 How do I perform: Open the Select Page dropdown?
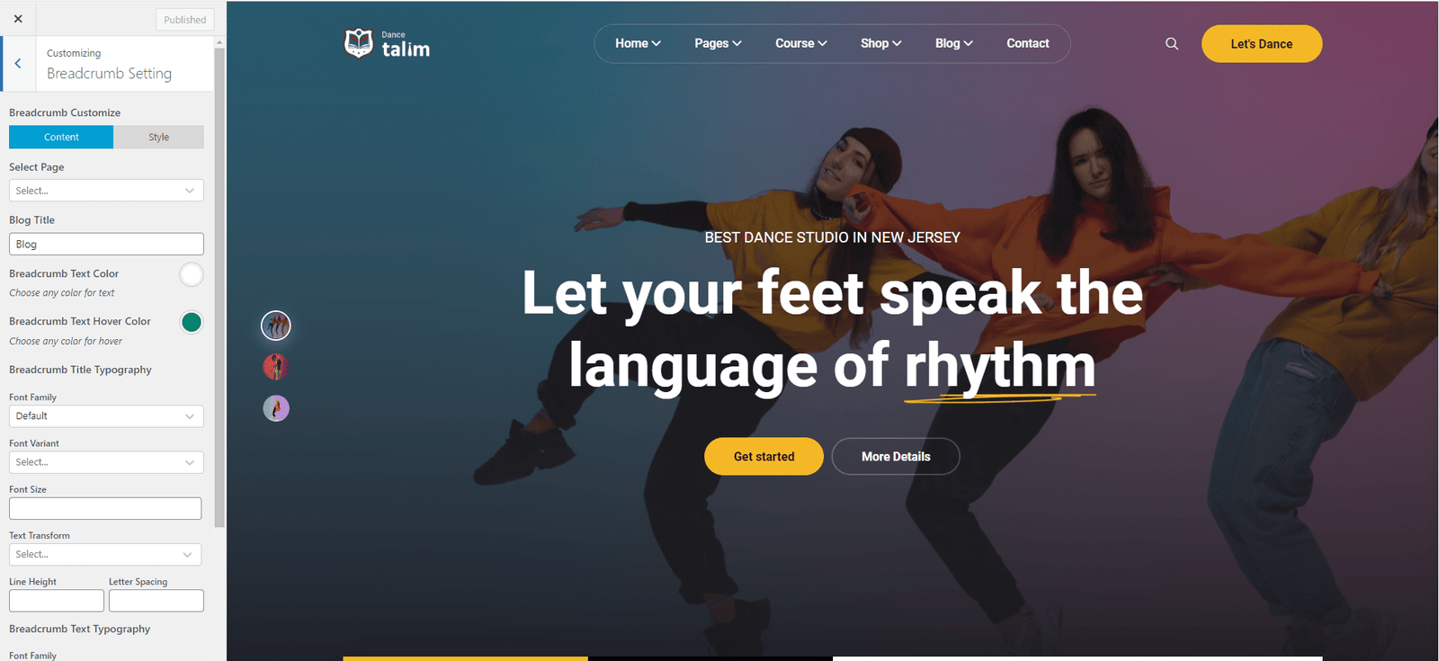[106, 191]
